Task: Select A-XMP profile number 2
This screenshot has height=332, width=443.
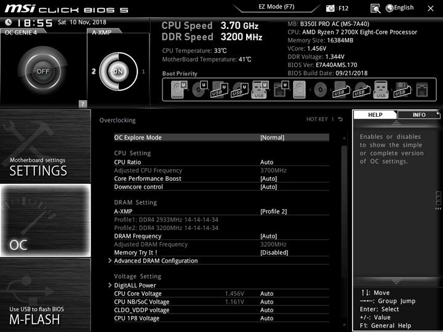Action: pos(94,71)
